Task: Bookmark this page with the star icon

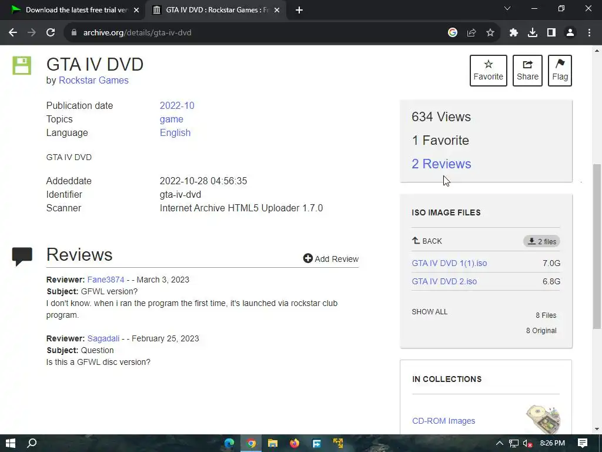Action: point(490,33)
